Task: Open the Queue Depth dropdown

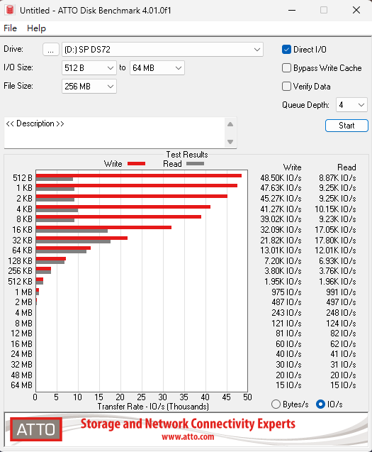Action: pyautogui.click(x=351, y=105)
